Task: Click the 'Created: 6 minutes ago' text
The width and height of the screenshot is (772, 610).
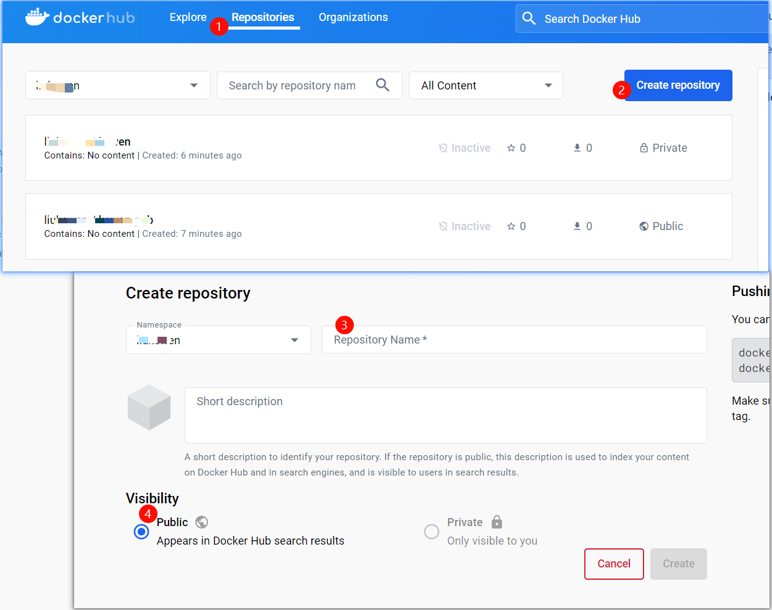Action: [192, 155]
